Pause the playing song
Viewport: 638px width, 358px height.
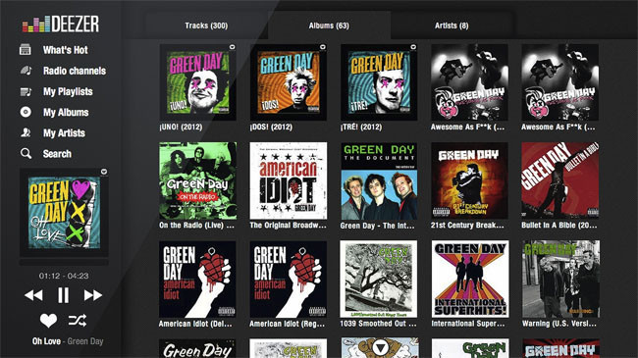63,295
